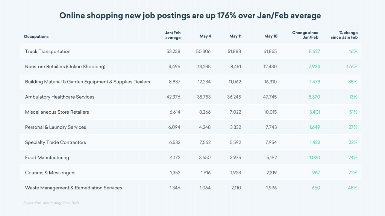Screen dimensions: 385x216
Task: Select the Occupations column header
Action: (36, 36)
